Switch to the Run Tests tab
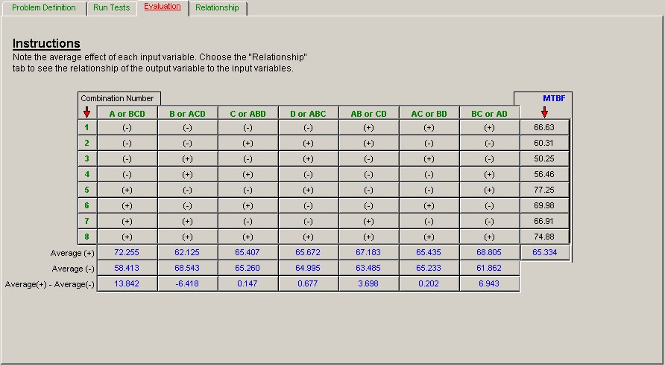Image resolution: width=665 pixels, height=366 pixels. pyautogui.click(x=111, y=7)
